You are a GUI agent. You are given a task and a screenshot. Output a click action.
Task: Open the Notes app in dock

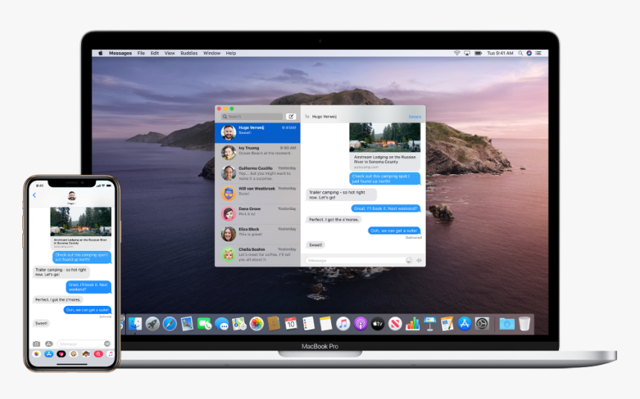pos(326,324)
